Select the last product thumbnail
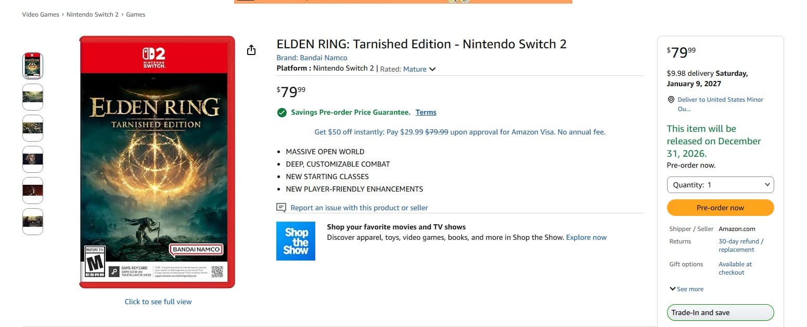Image resolution: width=807 pixels, height=327 pixels. pyautogui.click(x=33, y=222)
